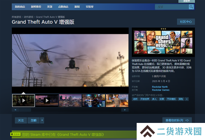Select the 汽车模拟 tag

coord(171,99)
